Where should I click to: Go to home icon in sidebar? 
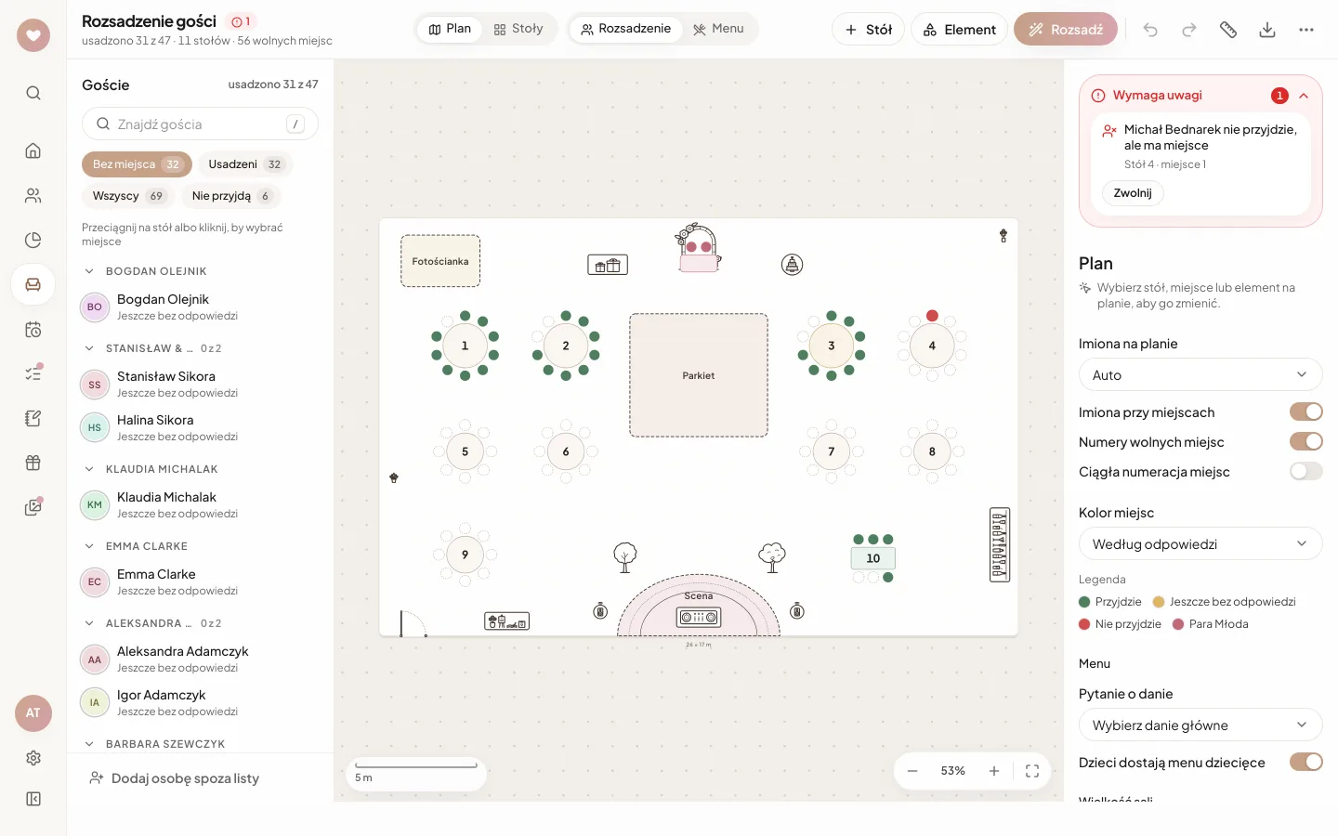click(x=33, y=150)
